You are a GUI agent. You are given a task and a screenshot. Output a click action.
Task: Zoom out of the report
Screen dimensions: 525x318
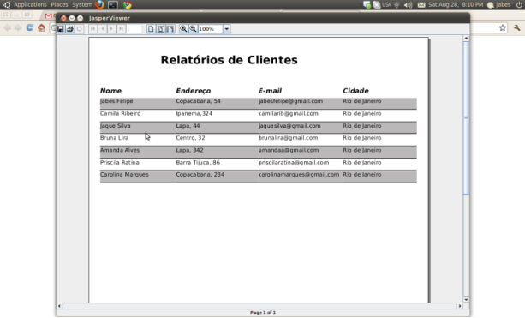(193, 29)
